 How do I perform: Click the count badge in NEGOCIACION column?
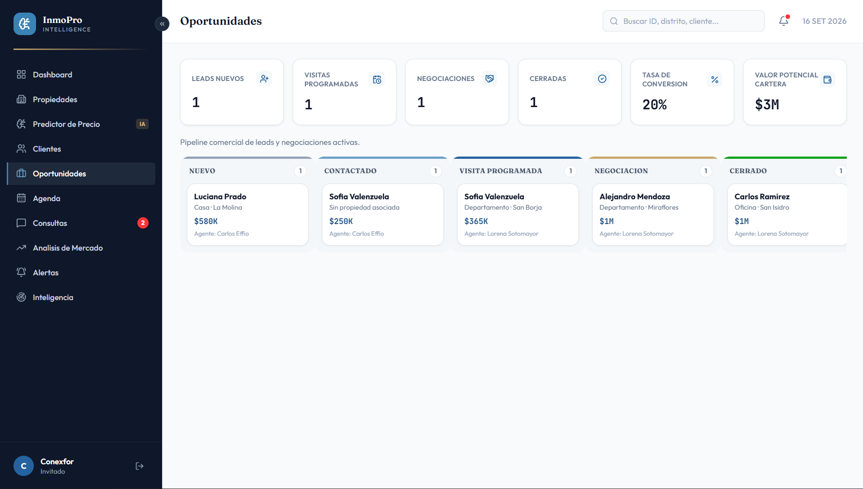click(706, 171)
